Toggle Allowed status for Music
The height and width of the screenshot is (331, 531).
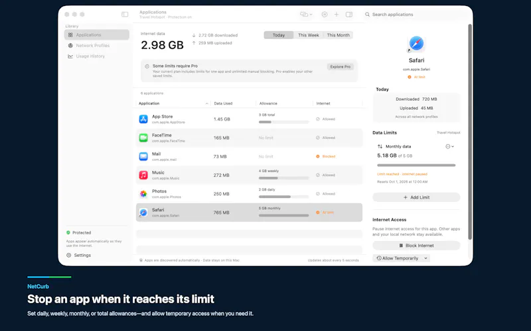coord(325,175)
